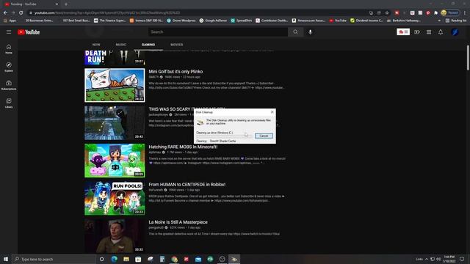Click the scary game video thumbnail
The width and height of the screenshot is (470, 264).
point(115,122)
